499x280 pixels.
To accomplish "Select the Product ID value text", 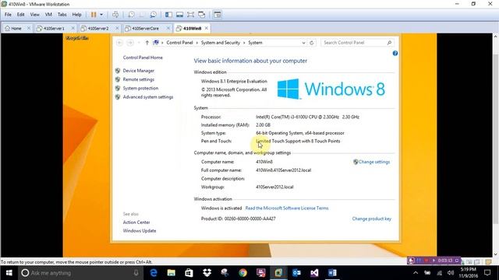I will pos(249,219).
